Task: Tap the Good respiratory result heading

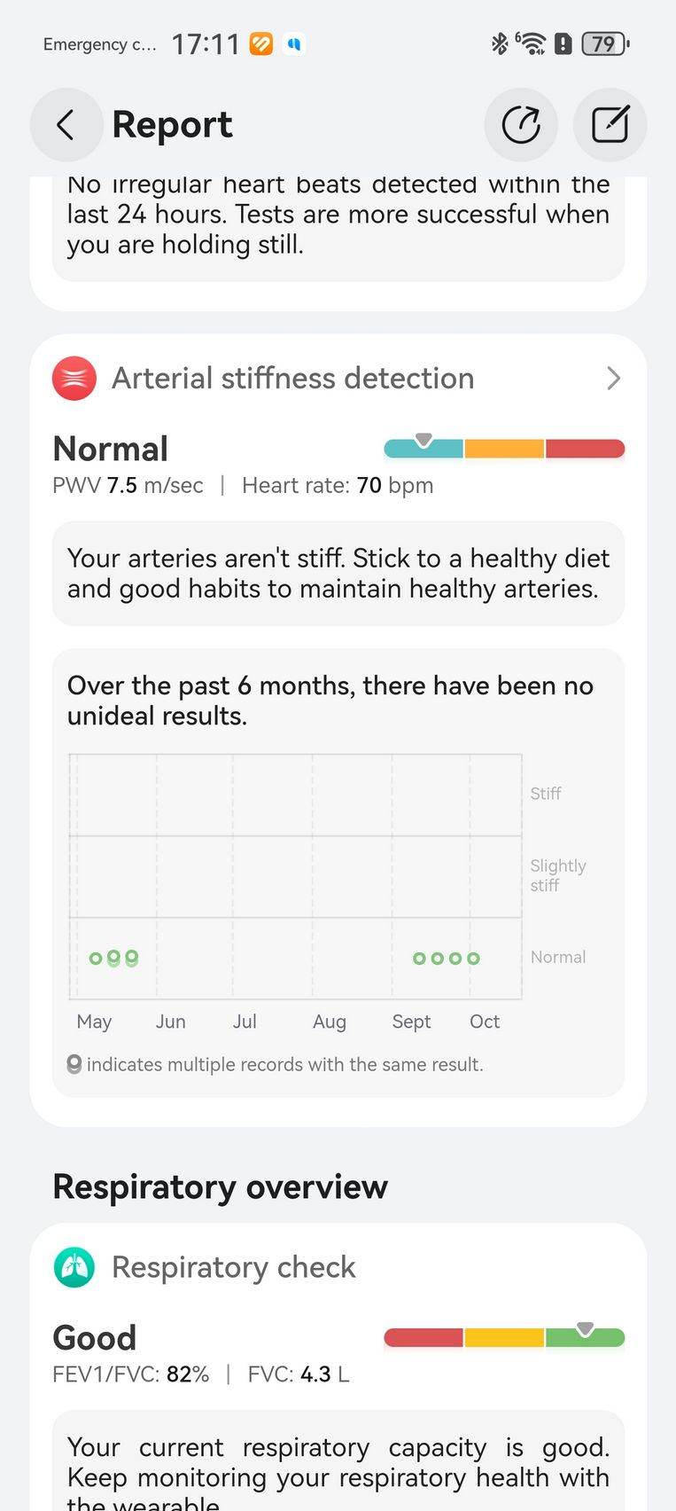Action: (x=95, y=1338)
